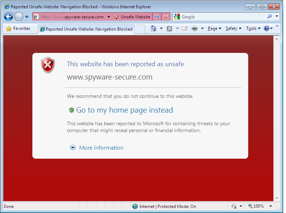Expand the More information arrow icon
Image resolution: width=286 pixels, height=213 pixels.
point(73,148)
